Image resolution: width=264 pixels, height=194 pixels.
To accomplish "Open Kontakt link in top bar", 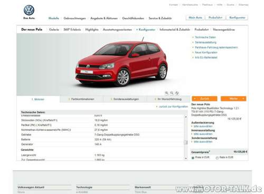I will 174,5.
